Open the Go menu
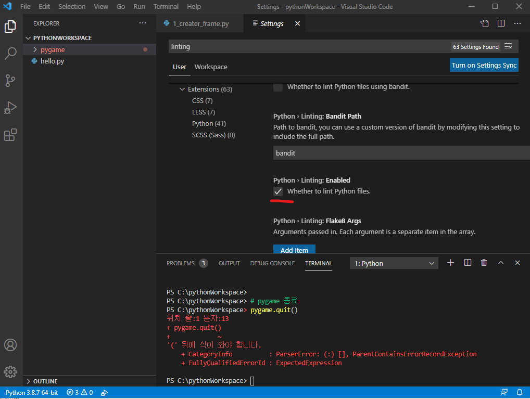Screen dimensions: 530x399 121,6
